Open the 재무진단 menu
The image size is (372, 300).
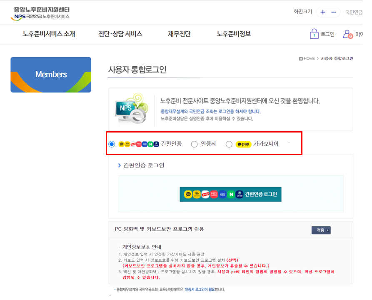178,34
